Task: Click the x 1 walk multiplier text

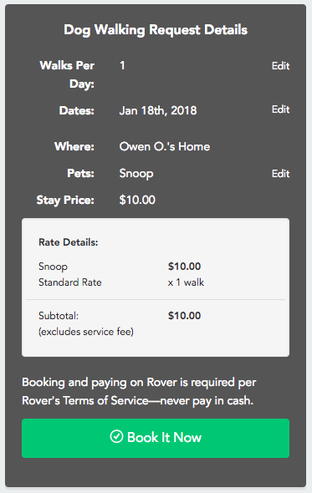Action: coord(186,282)
